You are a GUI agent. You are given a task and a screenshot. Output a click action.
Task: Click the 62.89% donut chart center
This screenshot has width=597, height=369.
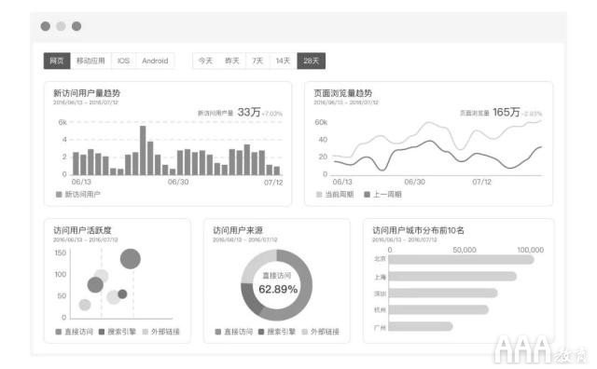[277, 284]
